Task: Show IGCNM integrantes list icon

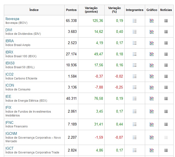Action: pos(134,138)
